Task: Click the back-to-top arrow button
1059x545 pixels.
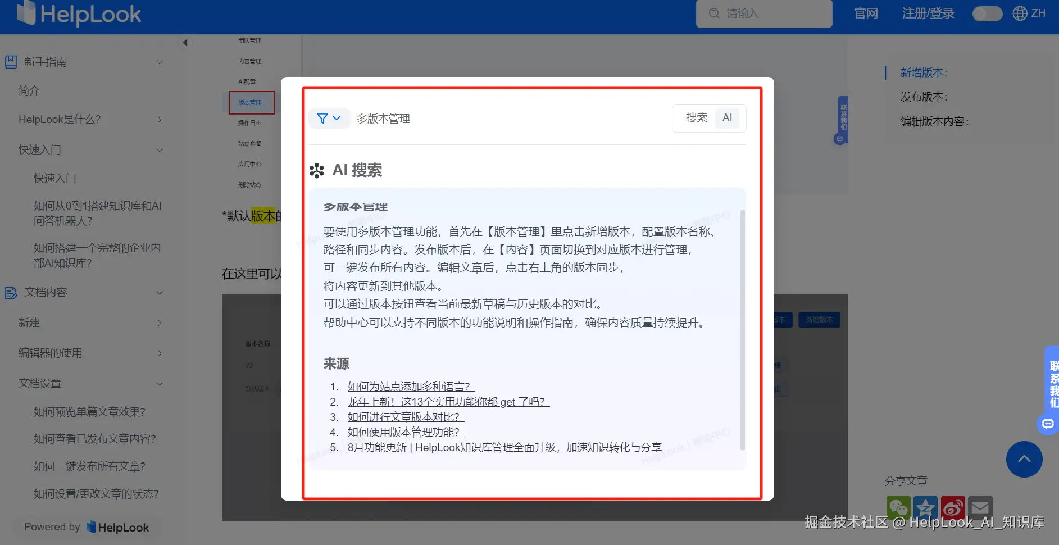Action: pyautogui.click(x=1024, y=459)
